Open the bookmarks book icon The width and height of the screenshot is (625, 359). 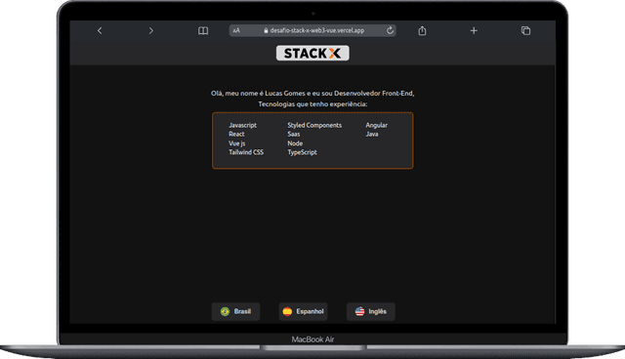click(203, 30)
